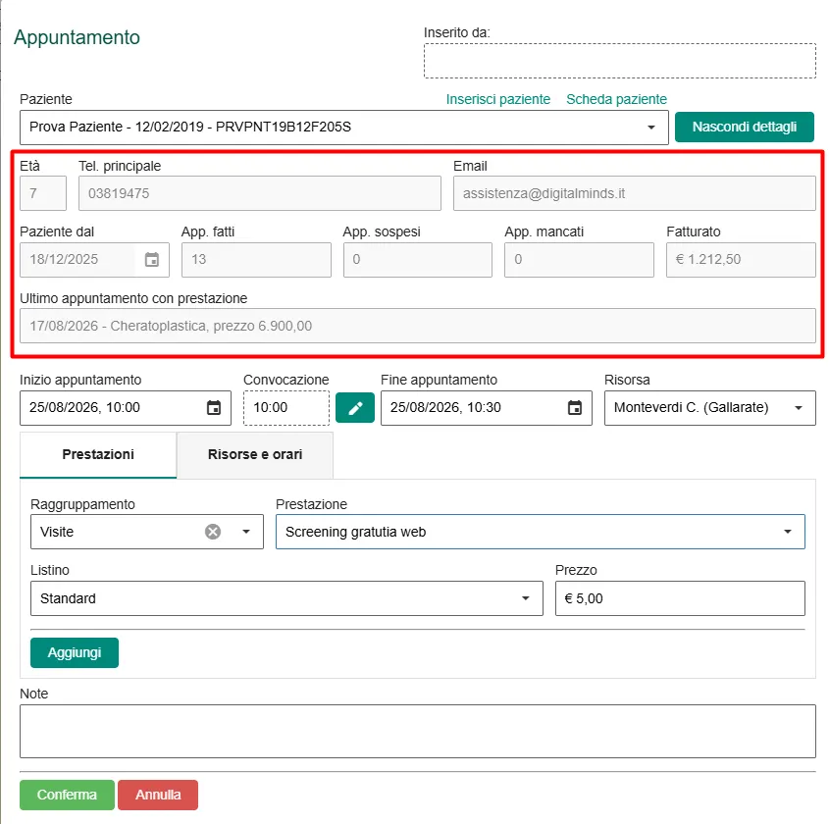This screenshot has width=829, height=824.
Task: Click the Aggiungi button
Action: [x=75, y=652]
